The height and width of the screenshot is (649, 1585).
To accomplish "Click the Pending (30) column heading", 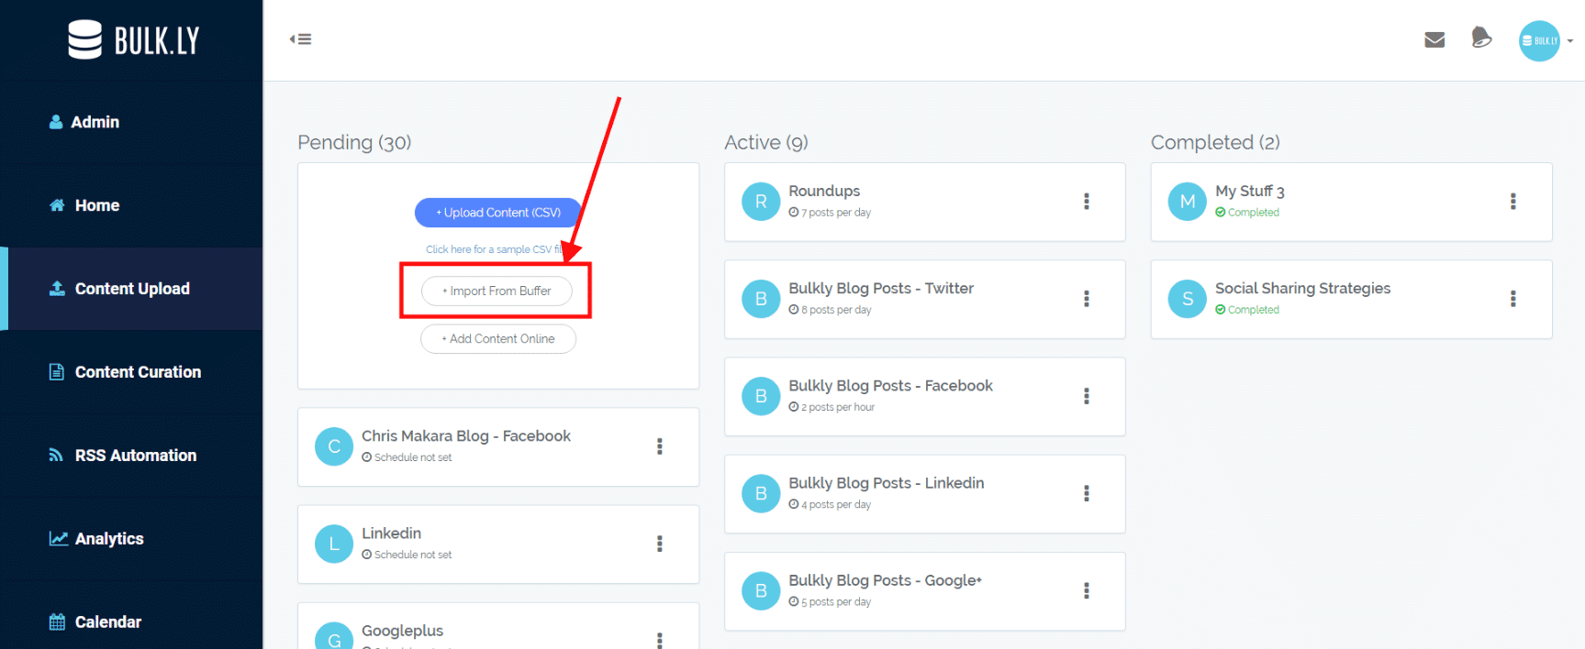I will pyautogui.click(x=354, y=143).
